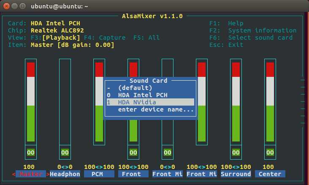Toggle Center channel mute indicator

tap(270, 152)
